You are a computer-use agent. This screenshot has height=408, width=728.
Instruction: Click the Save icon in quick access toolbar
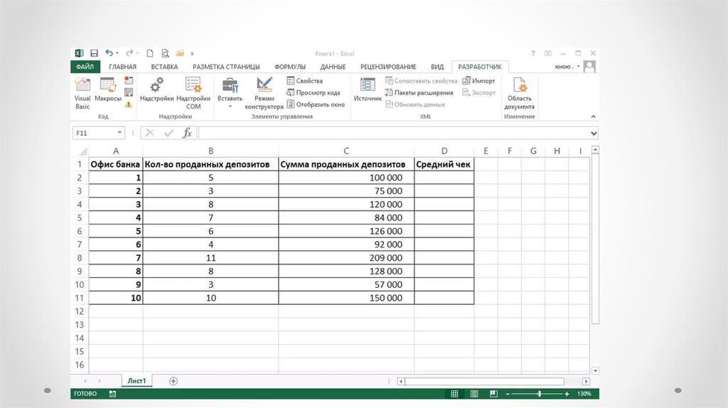pos(94,53)
